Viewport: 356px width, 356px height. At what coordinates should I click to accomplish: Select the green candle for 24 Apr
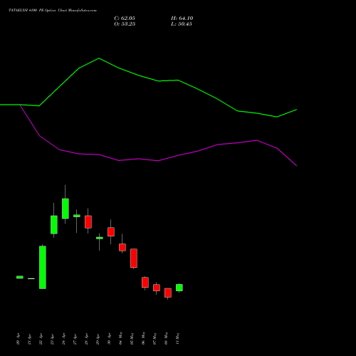coord(66,209)
